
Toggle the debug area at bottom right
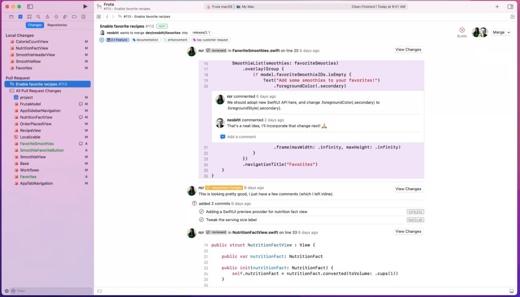(511, 291)
